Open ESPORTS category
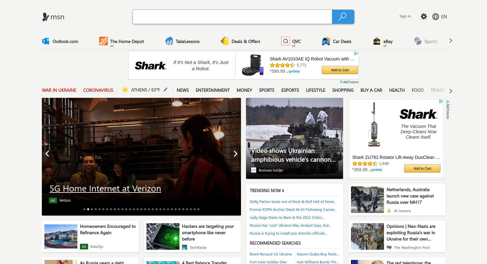 (x=290, y=90)
